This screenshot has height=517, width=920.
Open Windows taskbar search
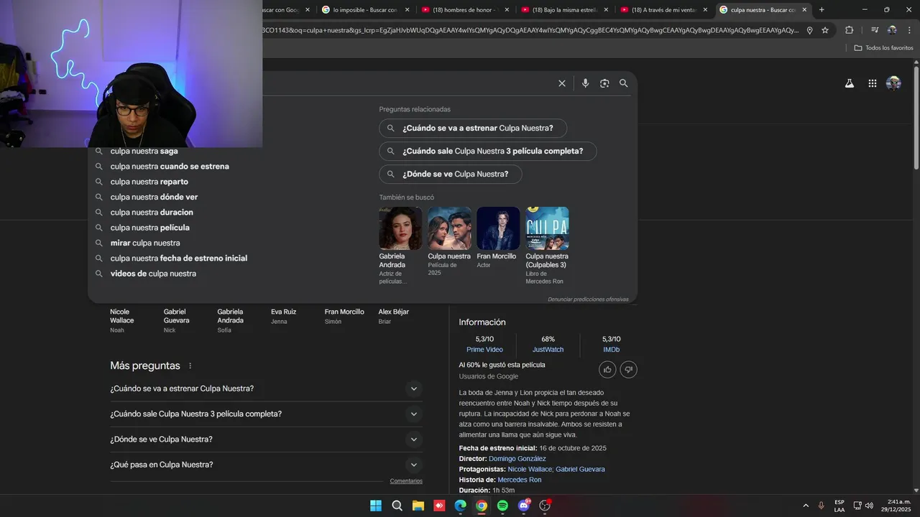(397, 506)
